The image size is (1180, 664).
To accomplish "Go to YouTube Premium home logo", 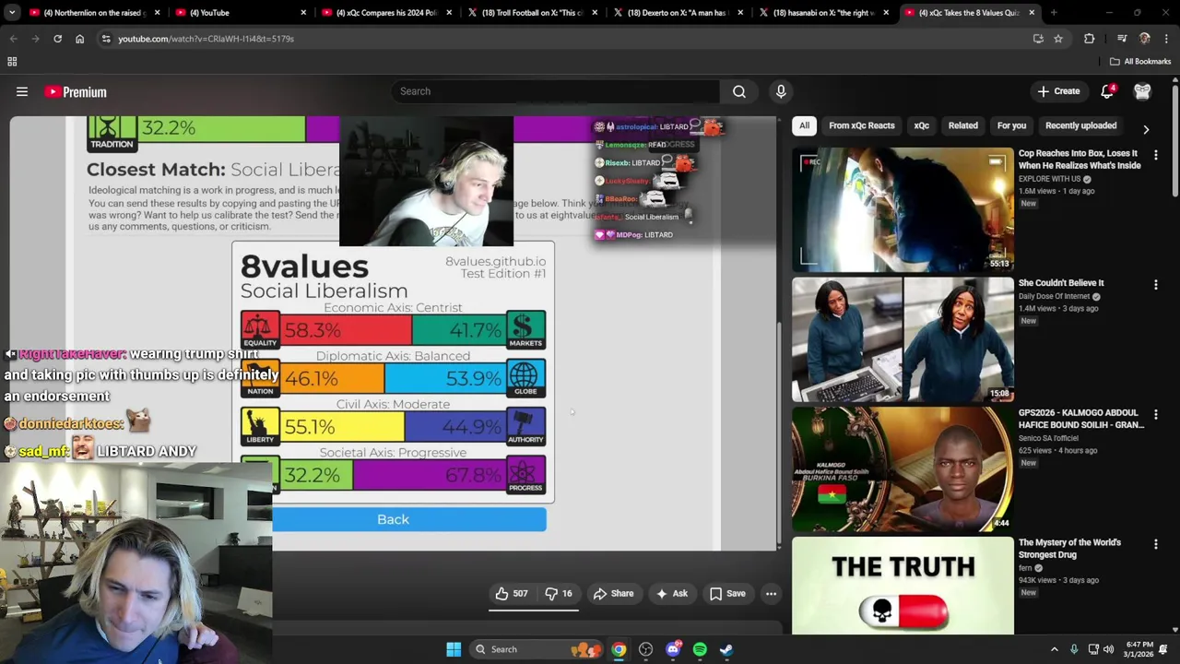I will [76, 91].
